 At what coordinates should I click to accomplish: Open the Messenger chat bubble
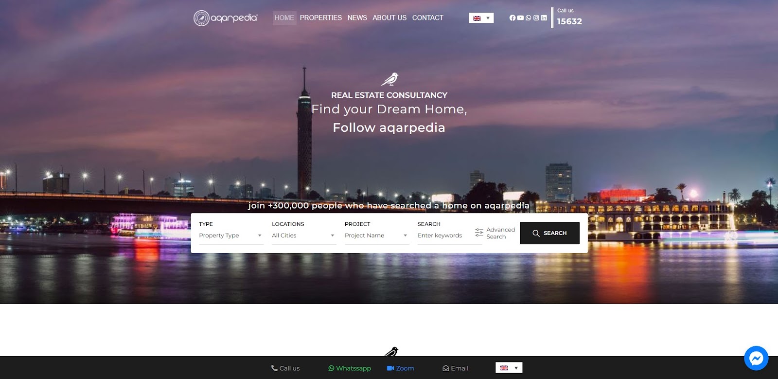[x=756, y=359]
